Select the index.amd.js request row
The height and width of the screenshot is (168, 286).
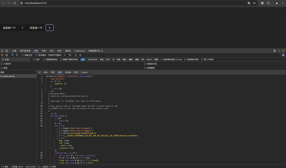(18, 76)
